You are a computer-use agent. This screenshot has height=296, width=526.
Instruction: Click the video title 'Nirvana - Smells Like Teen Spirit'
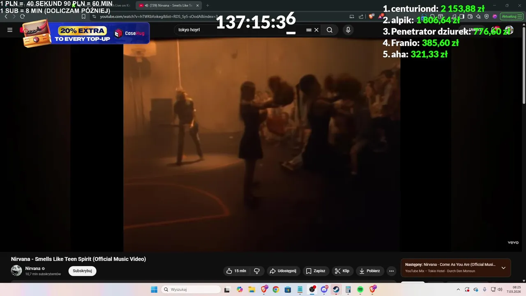tap(78, 259)
